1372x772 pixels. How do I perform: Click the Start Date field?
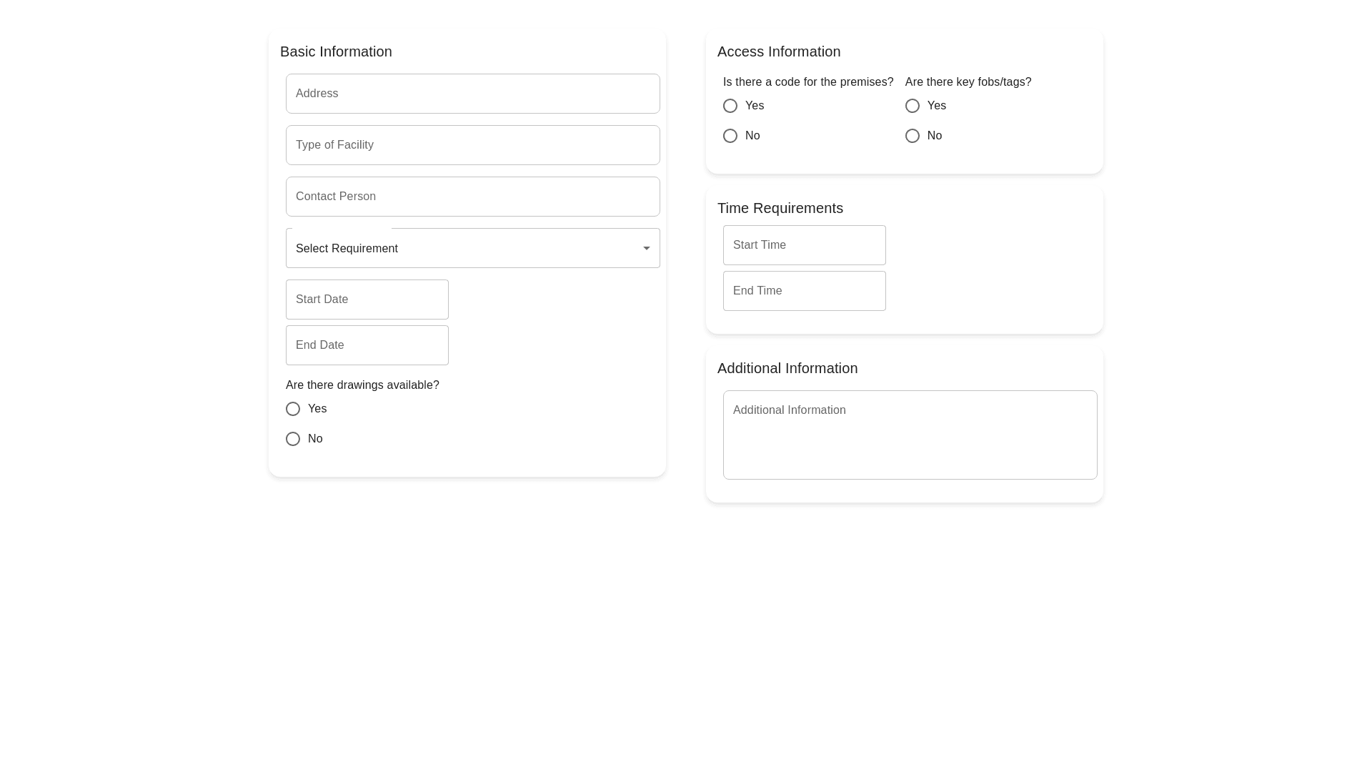367,300
